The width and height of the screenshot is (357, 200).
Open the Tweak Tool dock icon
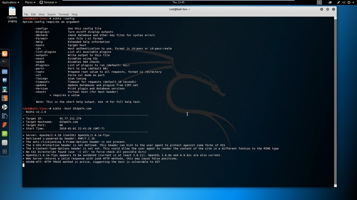pos(4,143)
